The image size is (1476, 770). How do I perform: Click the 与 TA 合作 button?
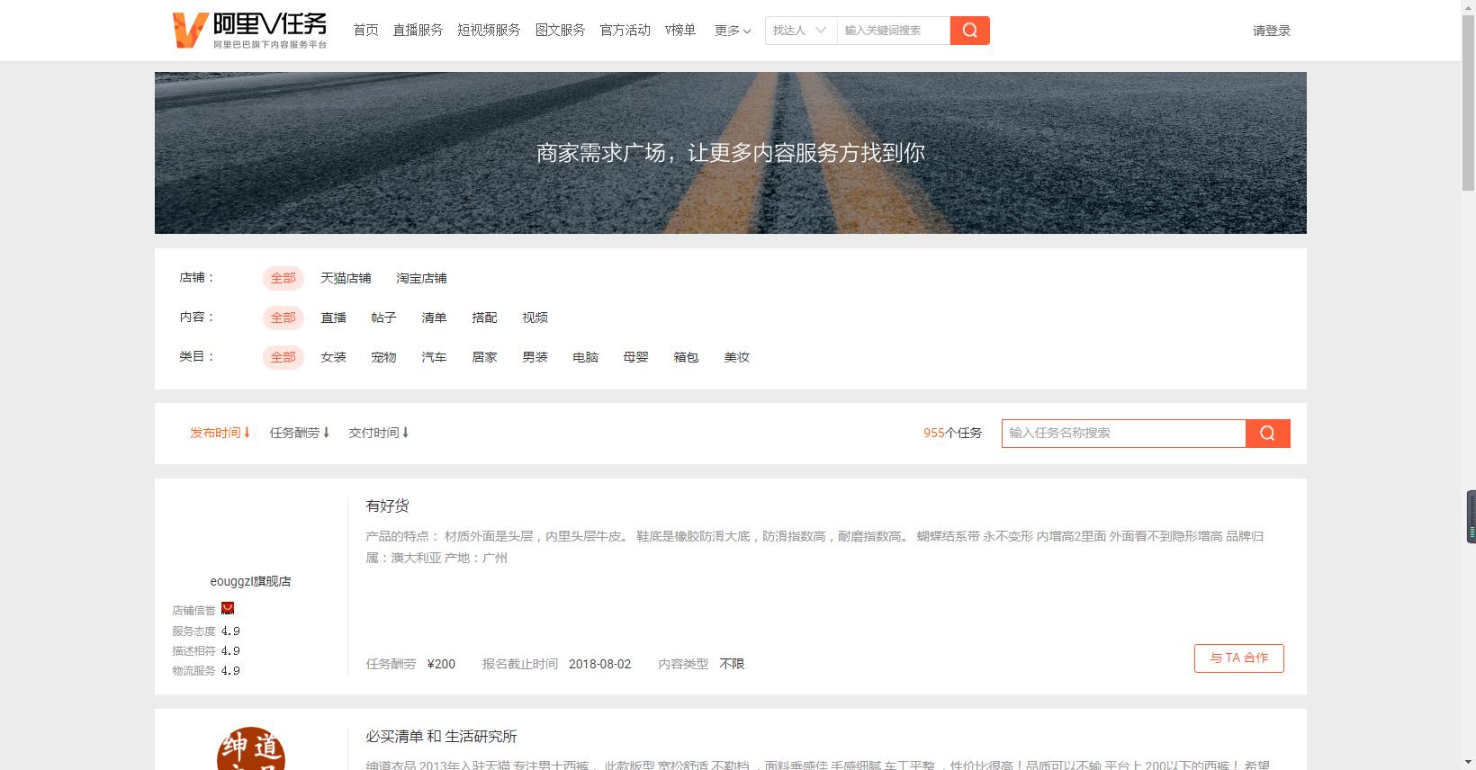click(1238, 658)
